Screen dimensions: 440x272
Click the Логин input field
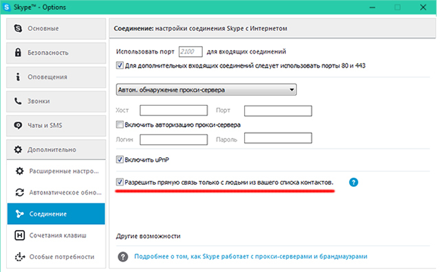coord(174,139)
